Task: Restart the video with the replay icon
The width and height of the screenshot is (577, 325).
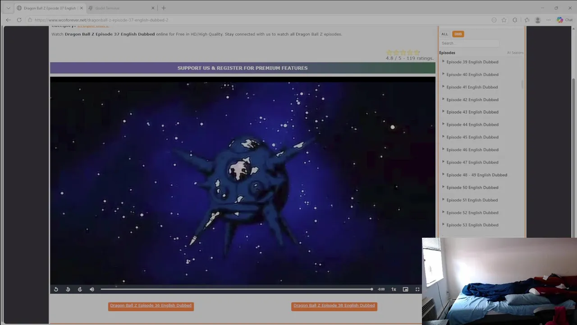Action: 56,289
